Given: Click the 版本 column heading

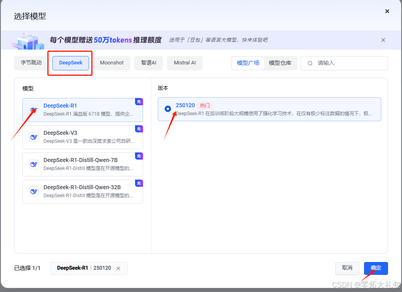Looking at the screenshot, I should 163,88.
